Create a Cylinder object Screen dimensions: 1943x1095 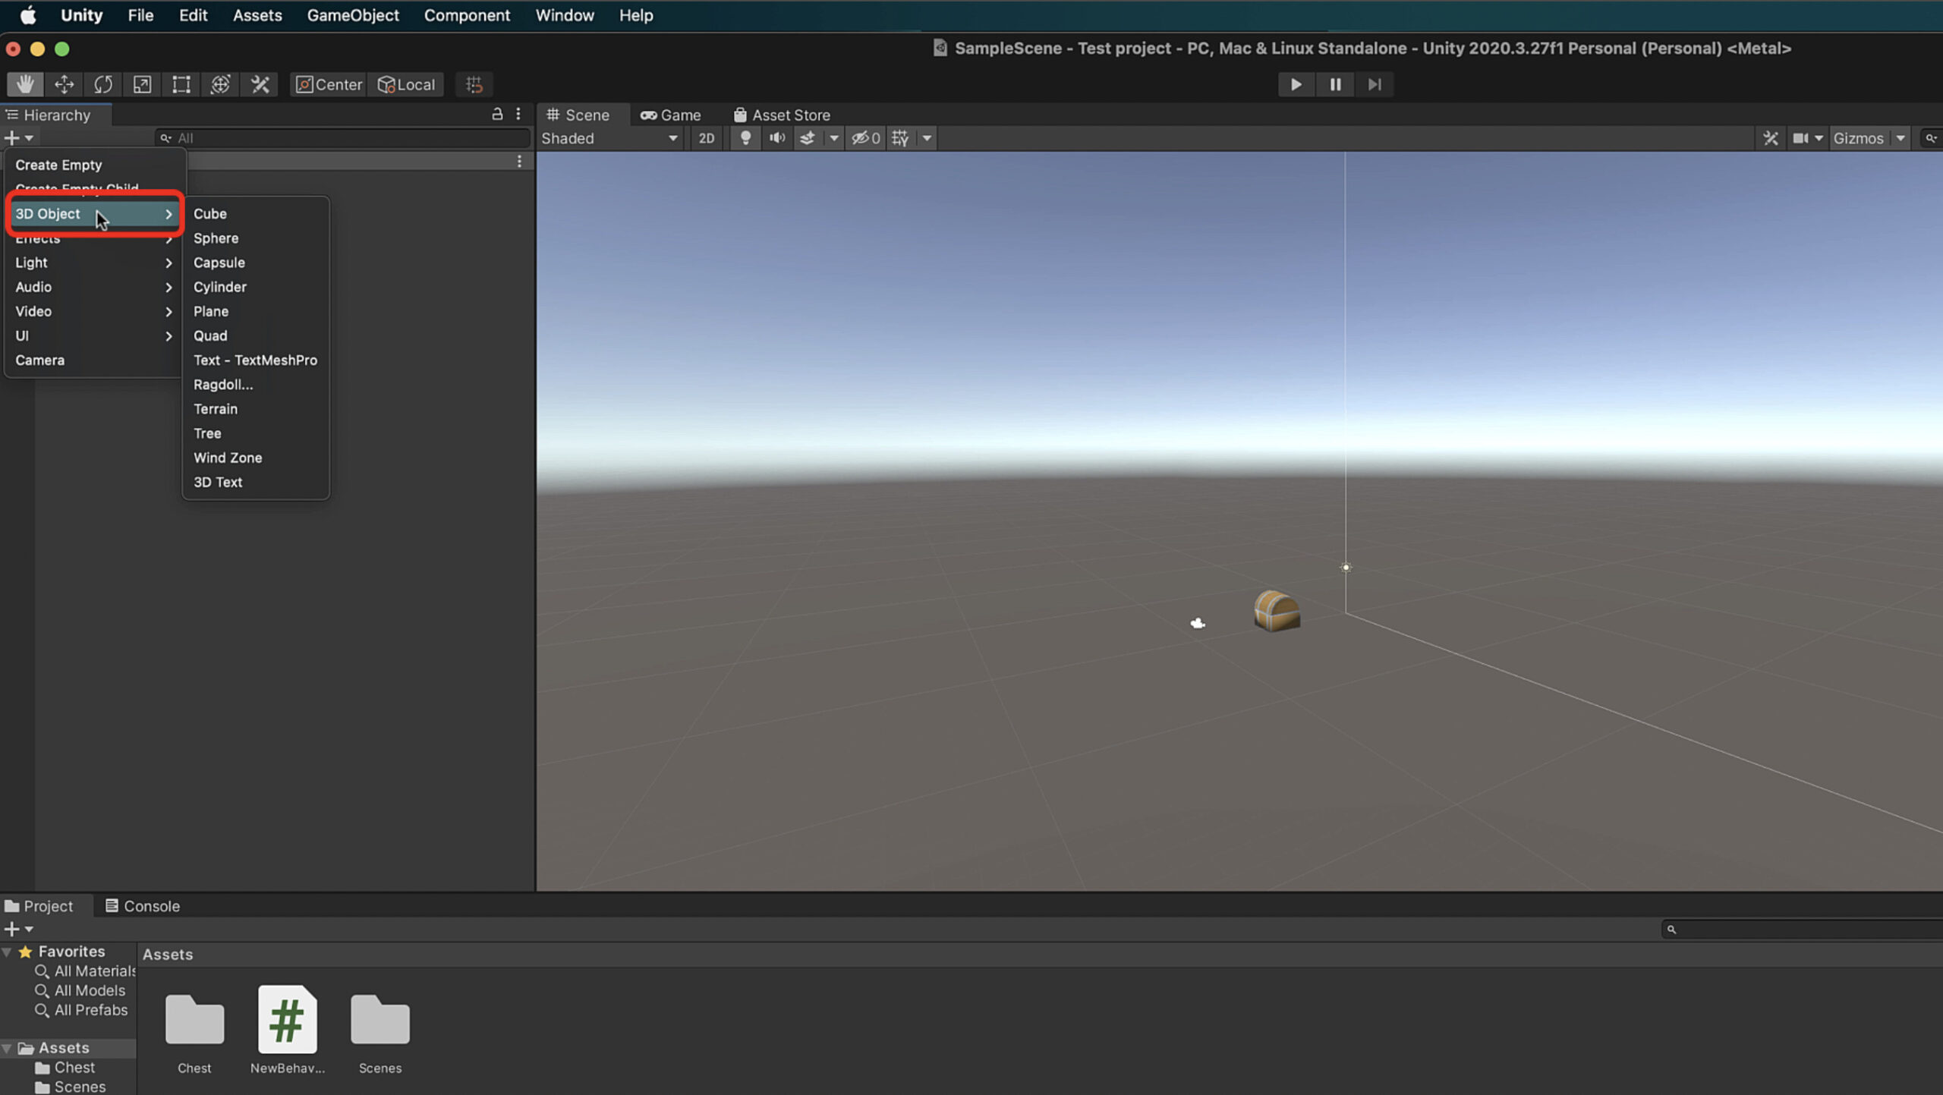tap(256, 287)
